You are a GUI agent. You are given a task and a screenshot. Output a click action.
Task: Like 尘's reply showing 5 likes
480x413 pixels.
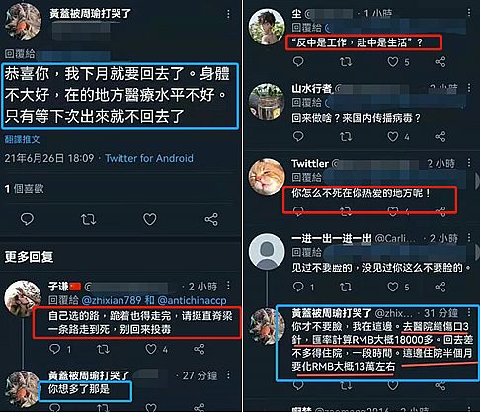point(393,62)
